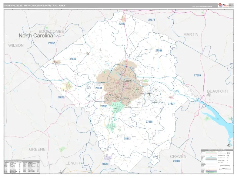Viewport: 237px width, 178px height.
Task: Select the PITT county label
Action: pos(121,136)
